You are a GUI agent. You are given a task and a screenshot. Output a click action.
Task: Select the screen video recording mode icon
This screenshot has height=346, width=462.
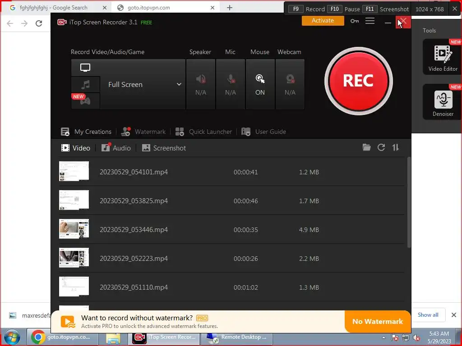click(85, 68)
